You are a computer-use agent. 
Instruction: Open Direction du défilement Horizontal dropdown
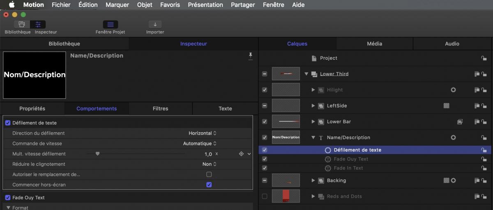click(203, 133)
